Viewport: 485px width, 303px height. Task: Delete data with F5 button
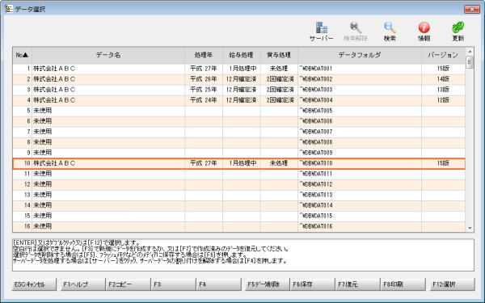click(268, 284)
